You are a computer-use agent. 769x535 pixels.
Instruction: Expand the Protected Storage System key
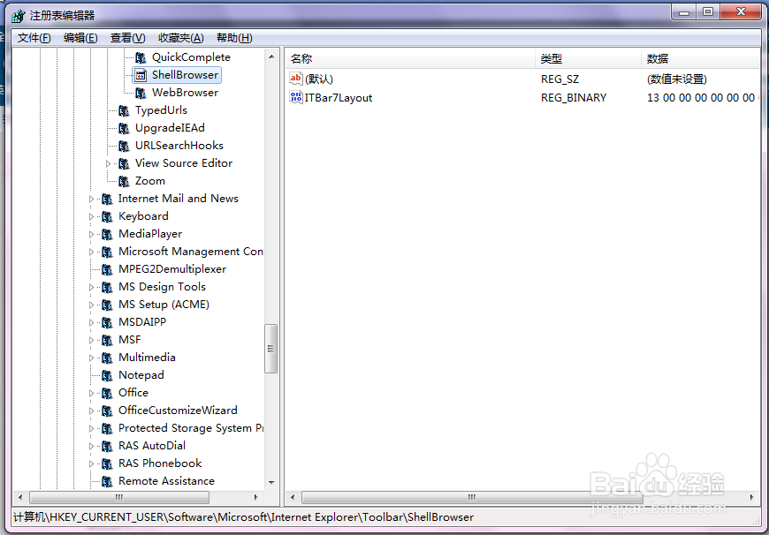pos(91,428)
